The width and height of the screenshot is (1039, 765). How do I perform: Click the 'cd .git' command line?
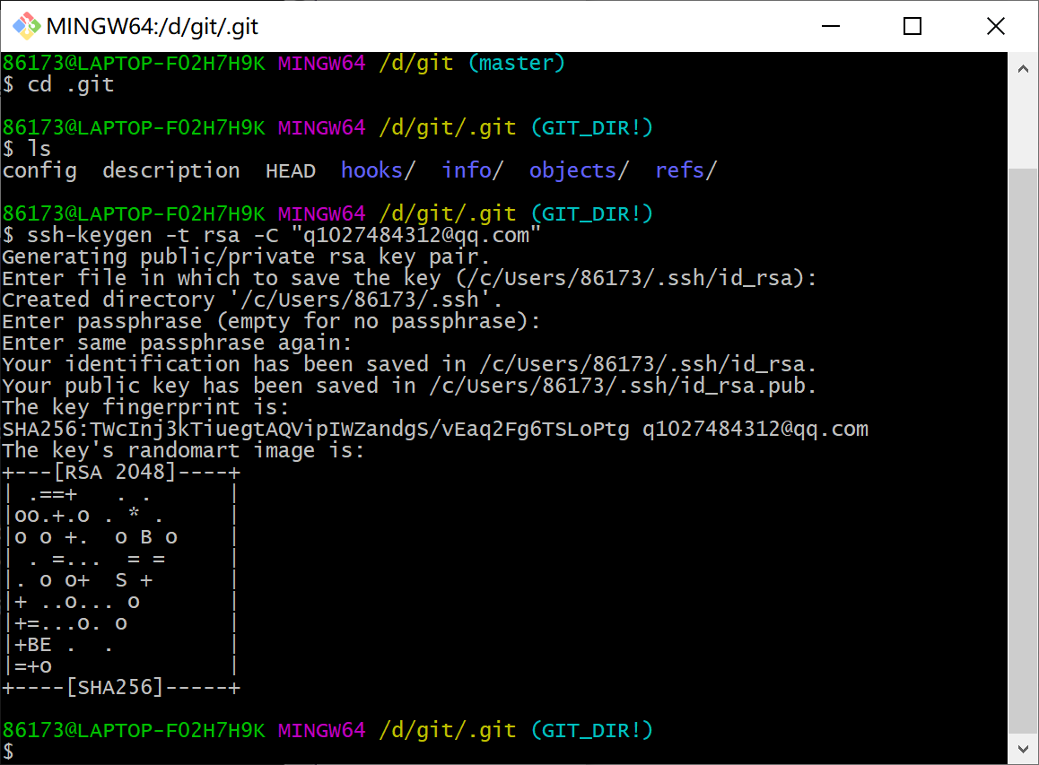point(58,84)
